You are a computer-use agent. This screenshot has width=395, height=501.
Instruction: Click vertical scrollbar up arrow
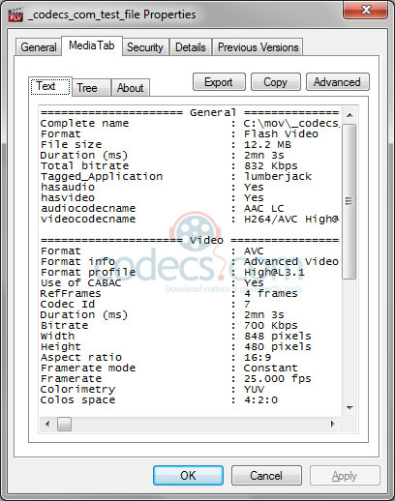[349, 115]
